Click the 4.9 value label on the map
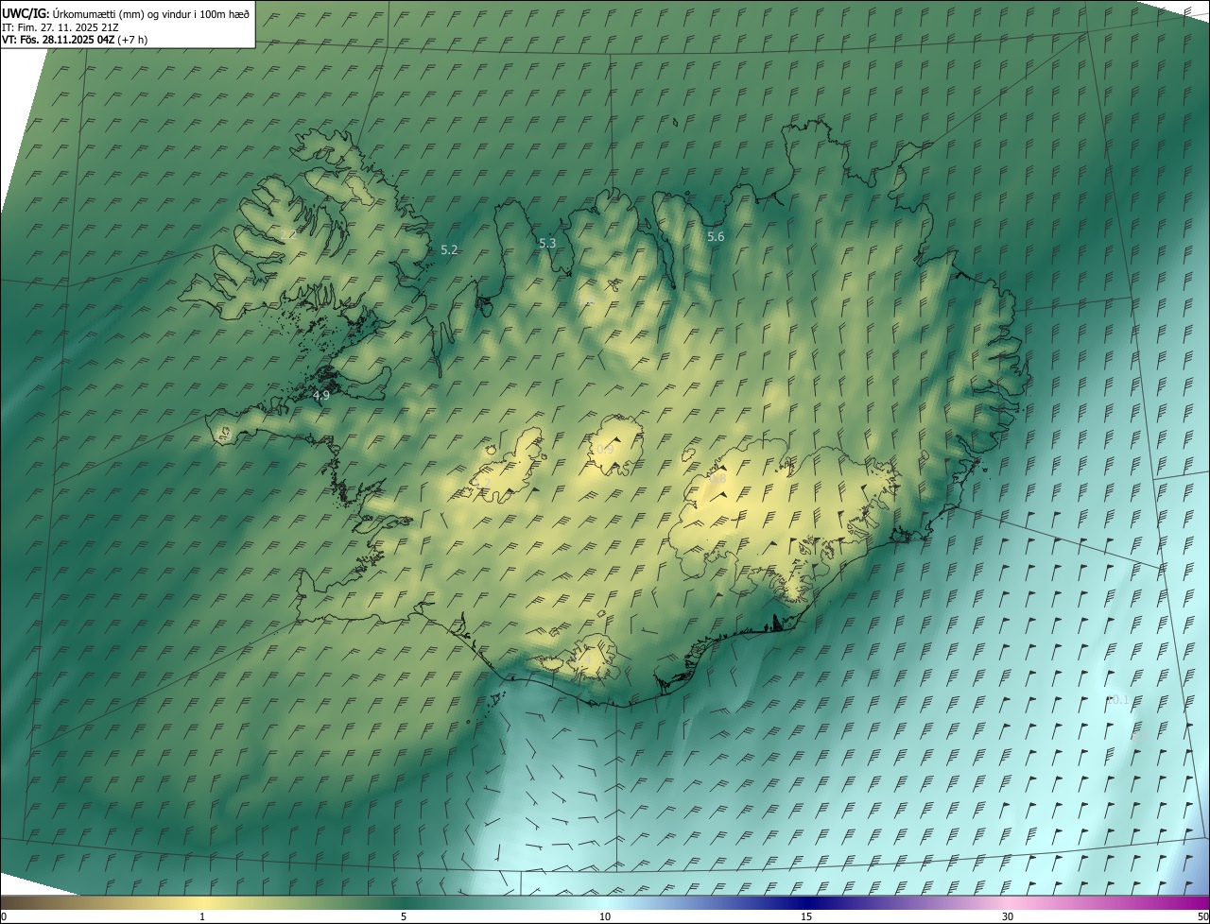This screenshot has width=1210, height=924. pyautogui.click(x=320, y=396)
